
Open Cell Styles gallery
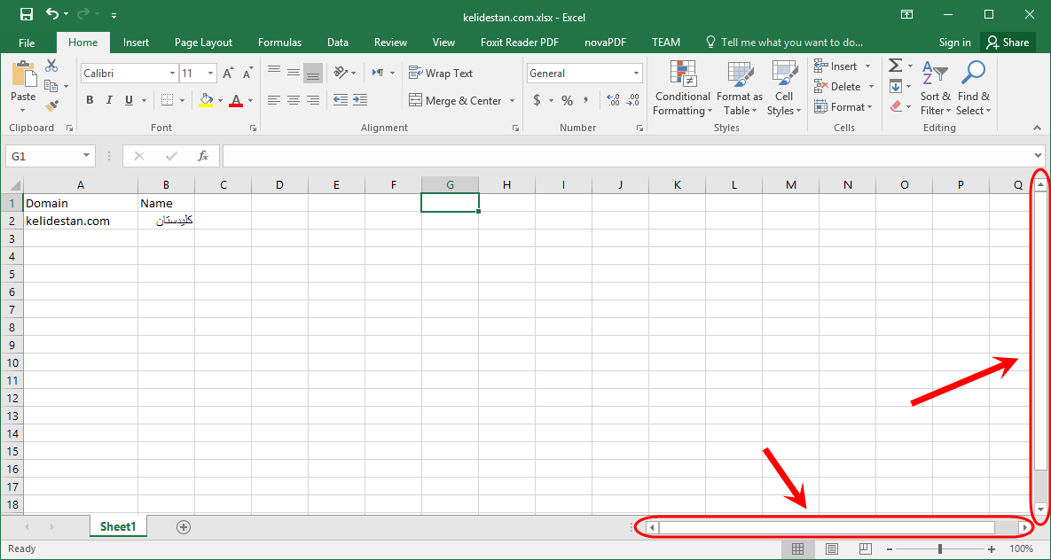point(783,89)
